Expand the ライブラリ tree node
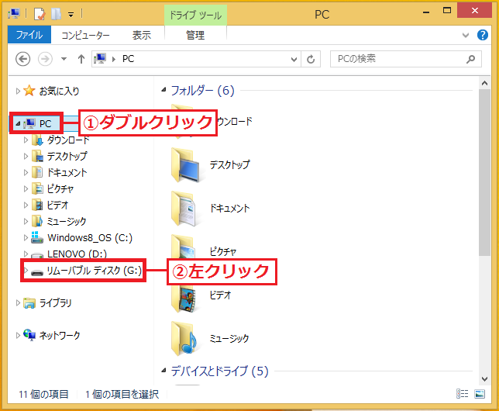Viewport: 499px width, 411px height. [18, 302]
